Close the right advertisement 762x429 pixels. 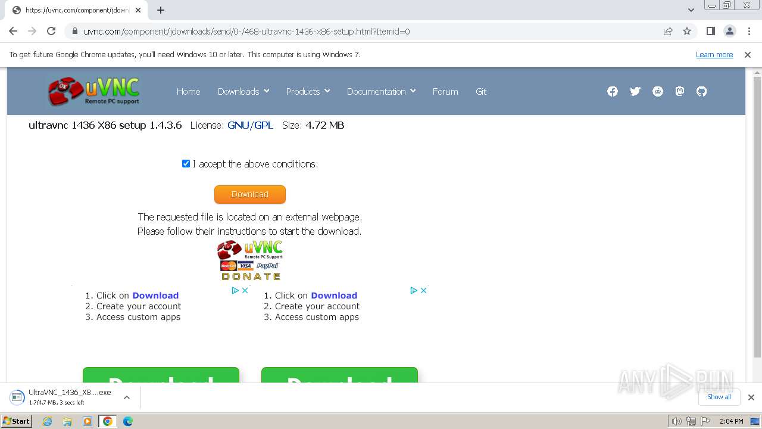click(423, 290)
